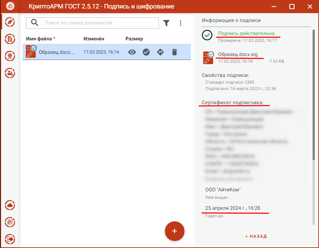The width and height of the screenshot is (319, 248).
Task: Click the date 17.03.2023, 16:14 in the list row
Action: tap(101, 52)
